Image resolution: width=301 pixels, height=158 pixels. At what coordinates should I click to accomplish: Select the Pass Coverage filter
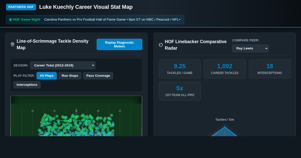point(98,76)
